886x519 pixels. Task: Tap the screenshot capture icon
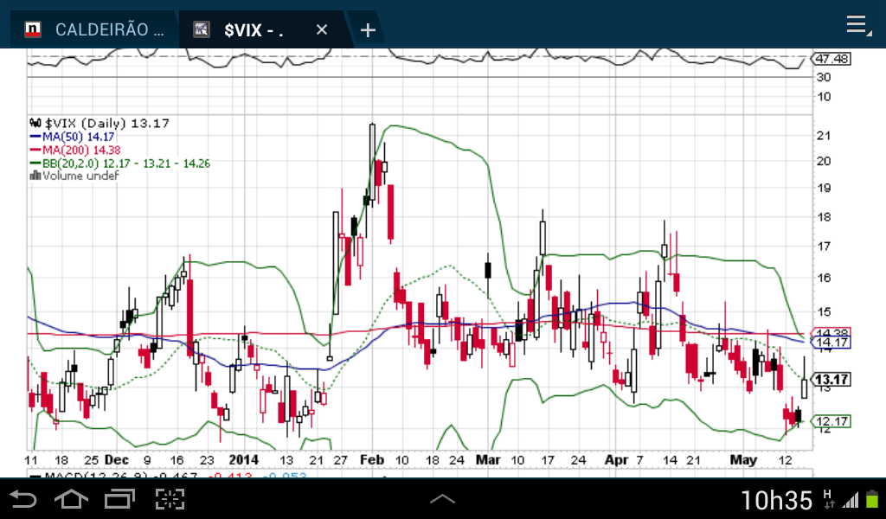(170, 499)
